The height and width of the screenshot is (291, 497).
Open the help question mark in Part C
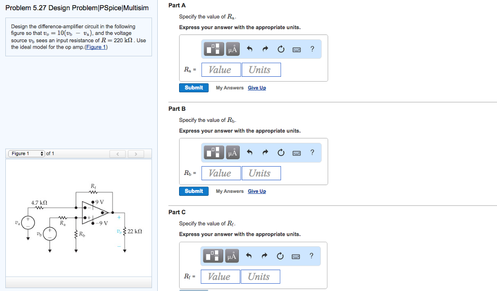point(311,256)
